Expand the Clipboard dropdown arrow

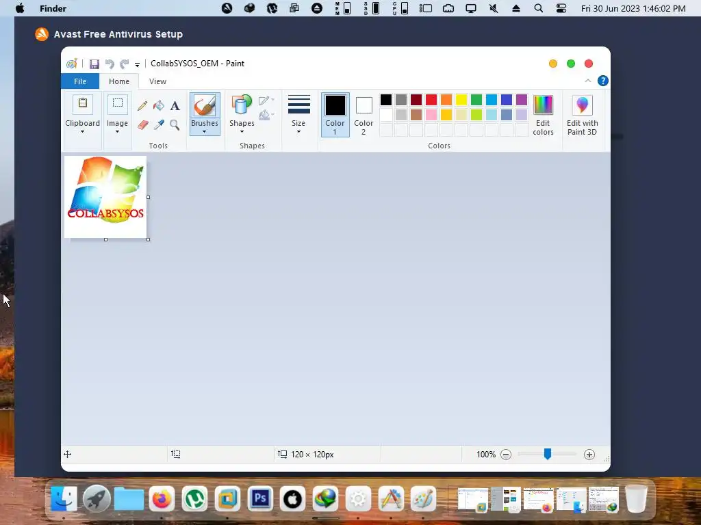pyautogui.click(x=82, y=132)
